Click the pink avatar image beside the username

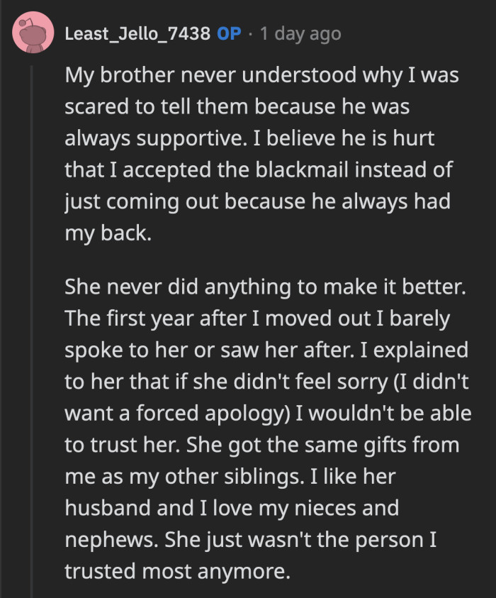click(32, 32)
